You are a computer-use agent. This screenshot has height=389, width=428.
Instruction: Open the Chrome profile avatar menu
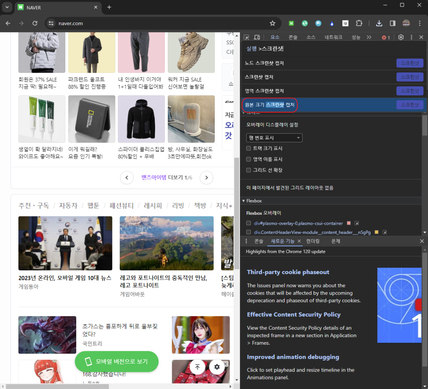(x=406, y=23)
